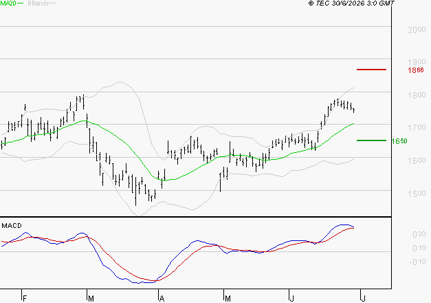
Task: Click the A April month label
Action: 162,299
